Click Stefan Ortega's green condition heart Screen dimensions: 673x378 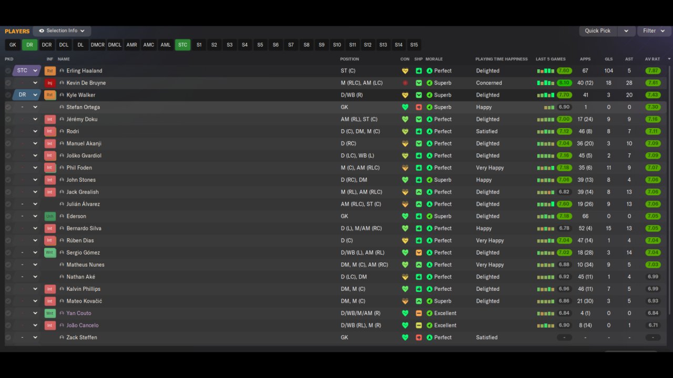click(x=405, y=107)
